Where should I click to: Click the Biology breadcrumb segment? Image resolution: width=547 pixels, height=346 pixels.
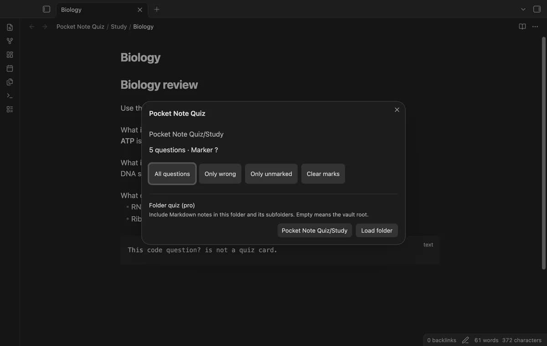(x=144, y=26)
